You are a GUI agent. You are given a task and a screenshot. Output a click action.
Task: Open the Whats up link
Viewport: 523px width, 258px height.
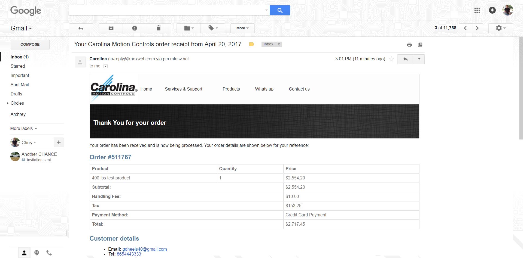tap(264, 89)
